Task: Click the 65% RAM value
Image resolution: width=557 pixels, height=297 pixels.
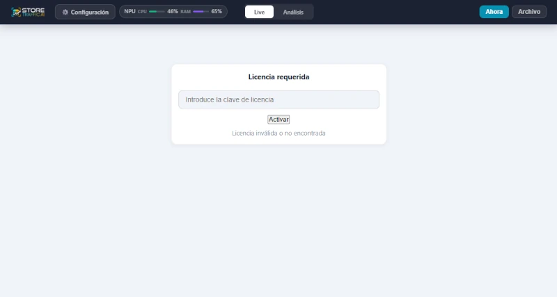Action: tap(217, 11)
